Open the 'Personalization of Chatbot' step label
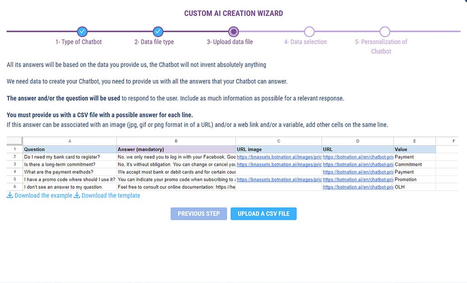The height and width of the screenshot is (283, 467). 381,47
